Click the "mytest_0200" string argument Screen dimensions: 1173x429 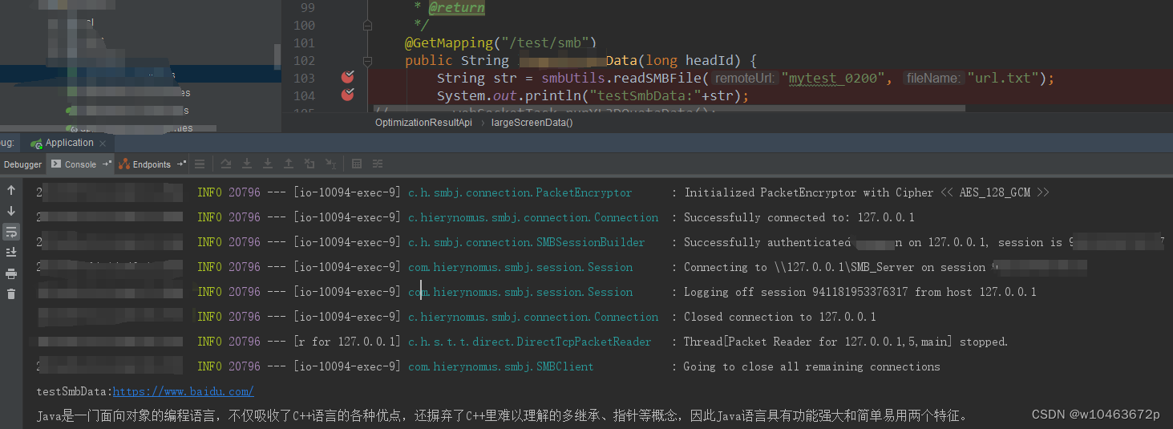[833, 78]
